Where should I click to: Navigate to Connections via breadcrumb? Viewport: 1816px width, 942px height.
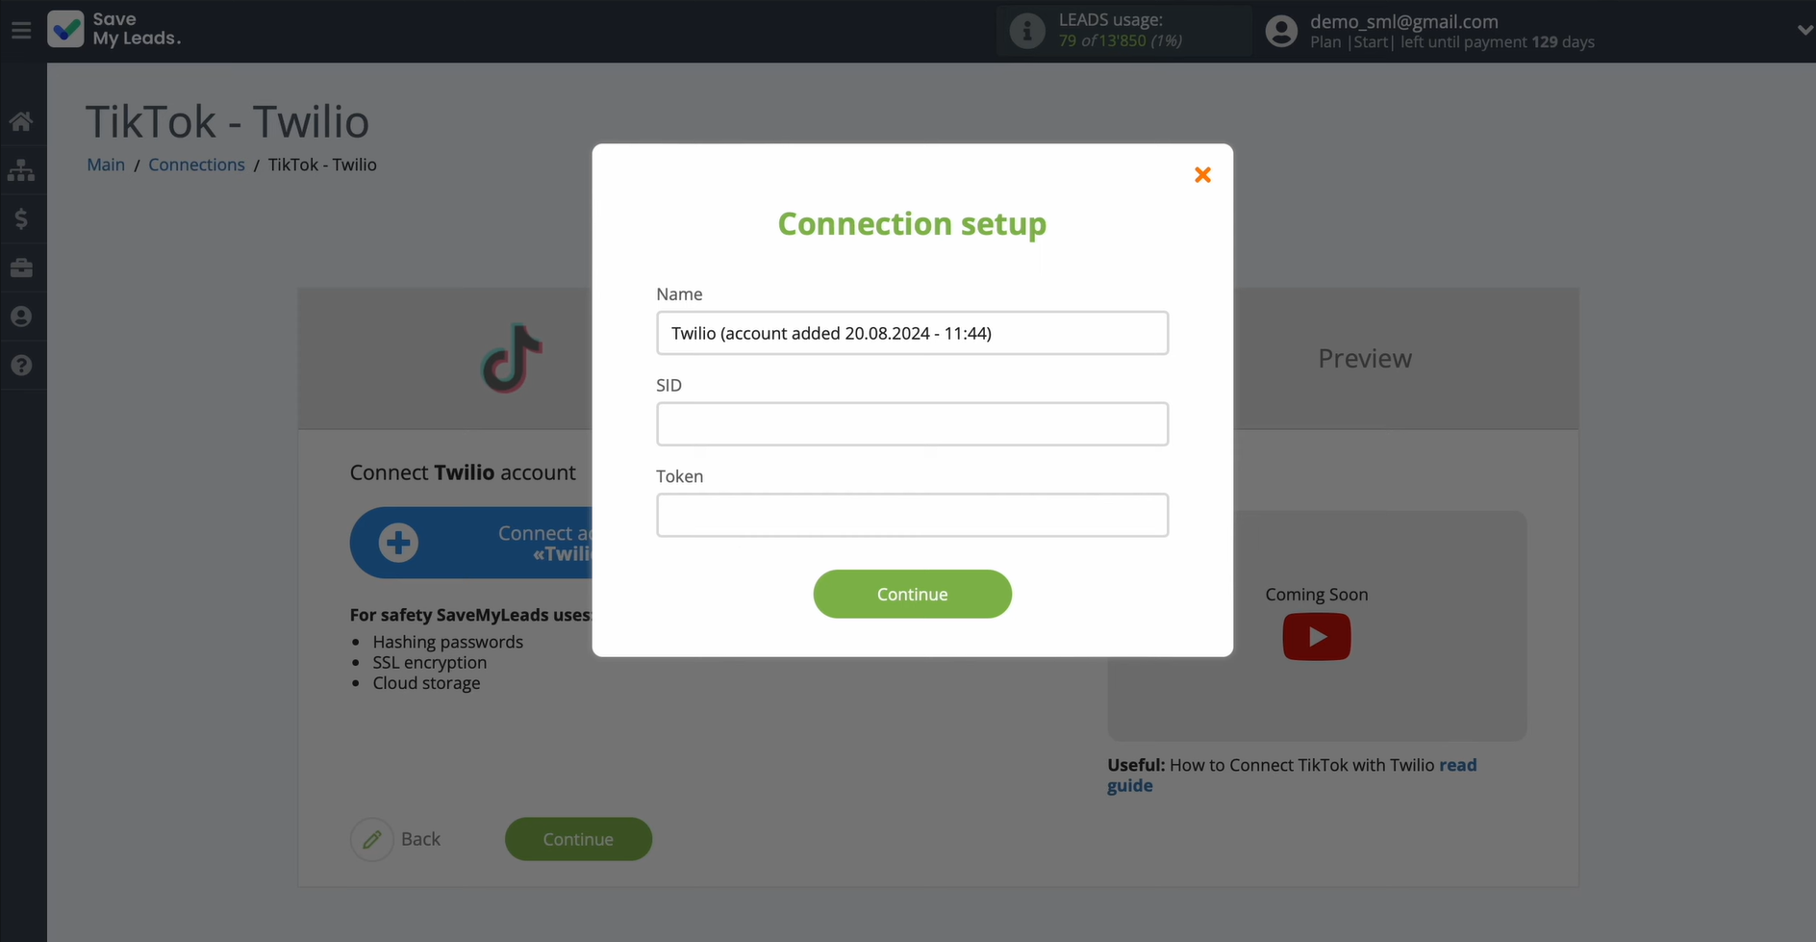(196, 165)
